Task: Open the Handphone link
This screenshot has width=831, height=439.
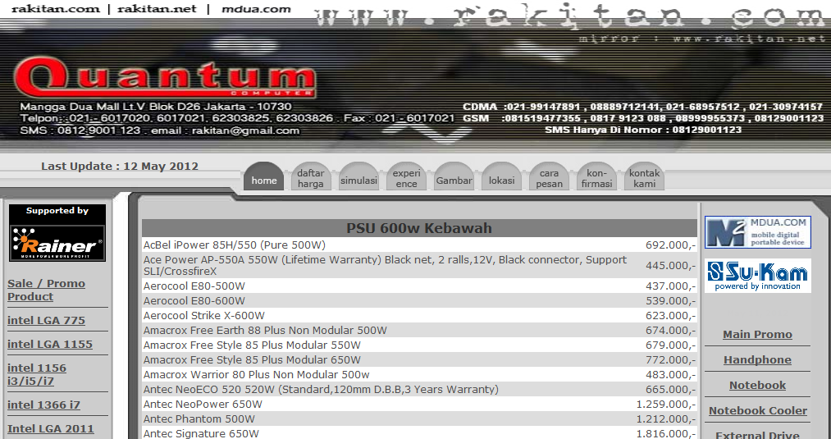Action: pos(757,359)
